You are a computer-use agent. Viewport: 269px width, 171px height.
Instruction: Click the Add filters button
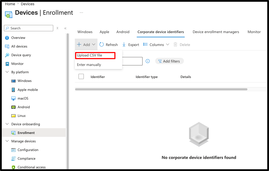169,61
